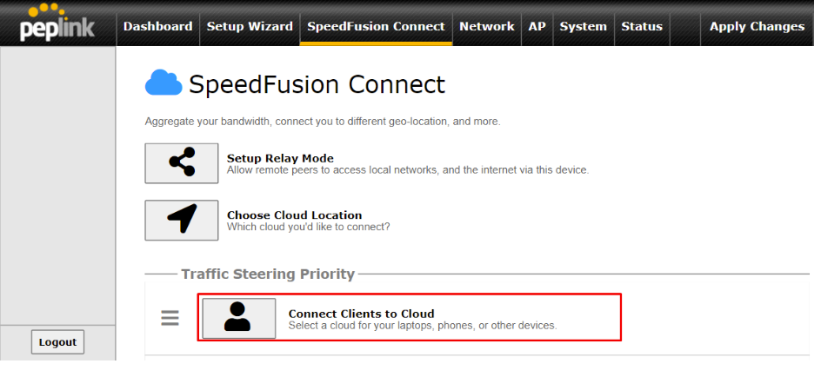
Task: Open the Dashboard tab
Action: click(157, 26)
